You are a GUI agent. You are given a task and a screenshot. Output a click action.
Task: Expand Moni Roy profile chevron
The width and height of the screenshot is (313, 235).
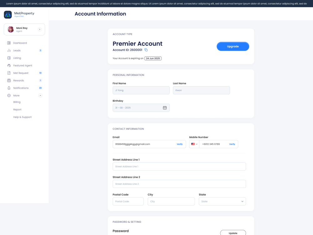click(40, 29)
